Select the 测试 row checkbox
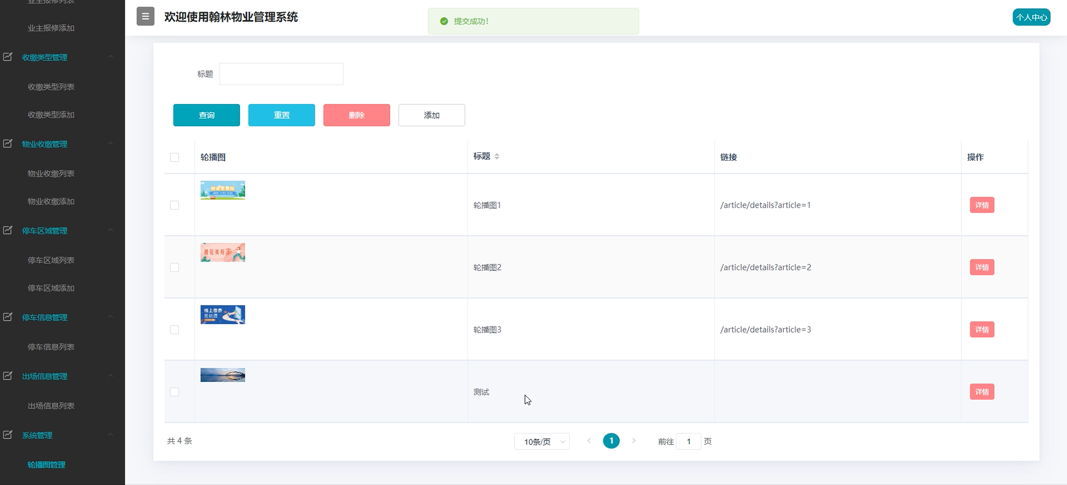1067x485 pixels. [x=175, y=392]
